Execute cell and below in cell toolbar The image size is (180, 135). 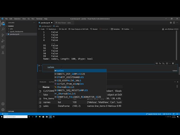click(163, 63)
